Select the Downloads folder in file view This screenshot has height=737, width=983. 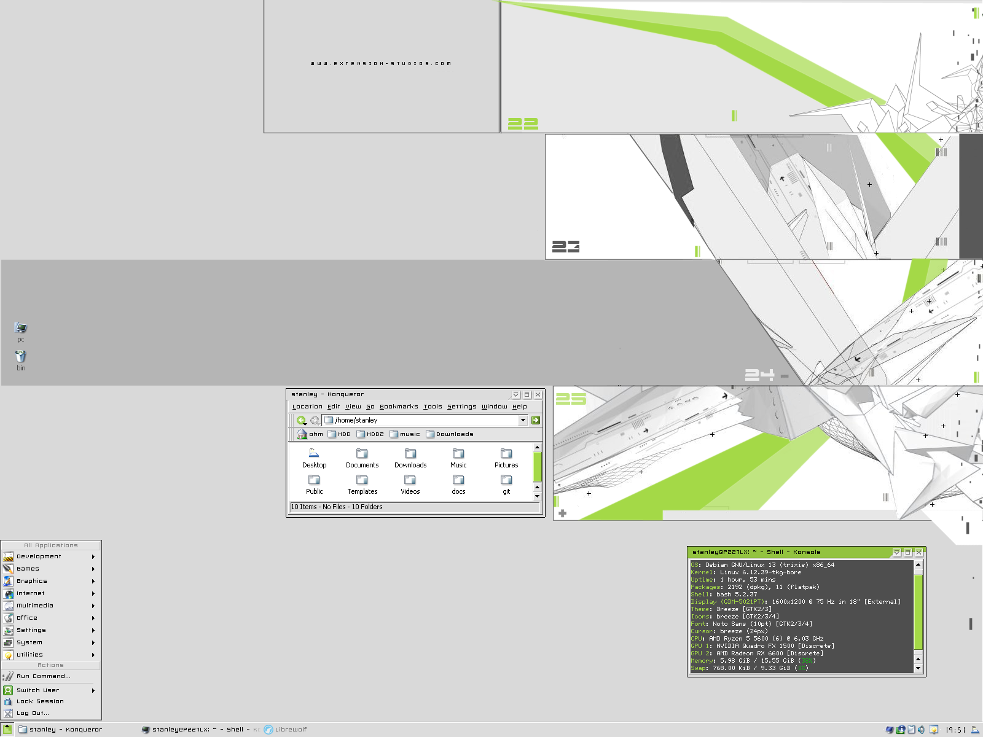click(410, 458)
